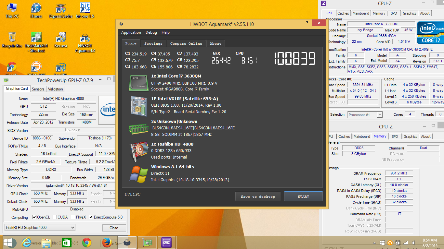Launch the DiskMarkX64 shortcut
Viewport: 444px width, 249px height.
click(x=36, y=42)
